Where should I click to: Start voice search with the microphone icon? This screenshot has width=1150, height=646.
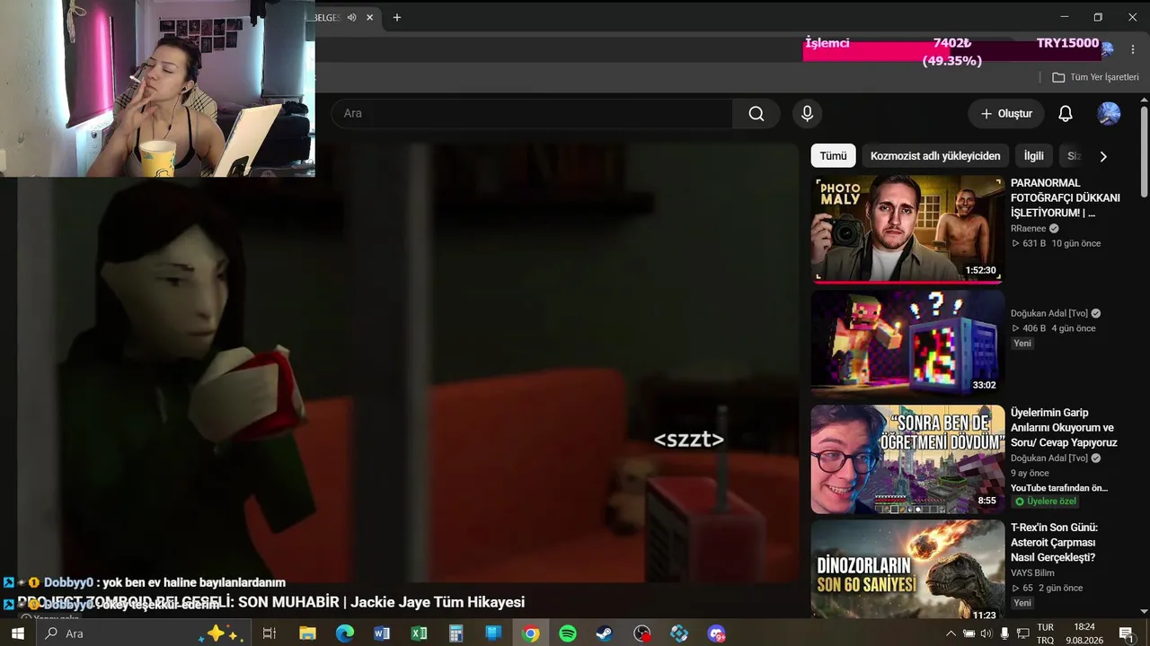point(807,114)
